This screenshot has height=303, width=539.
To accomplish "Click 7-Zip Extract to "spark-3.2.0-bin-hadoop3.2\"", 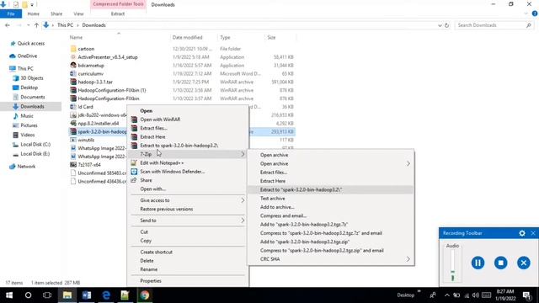I will 330,189.
